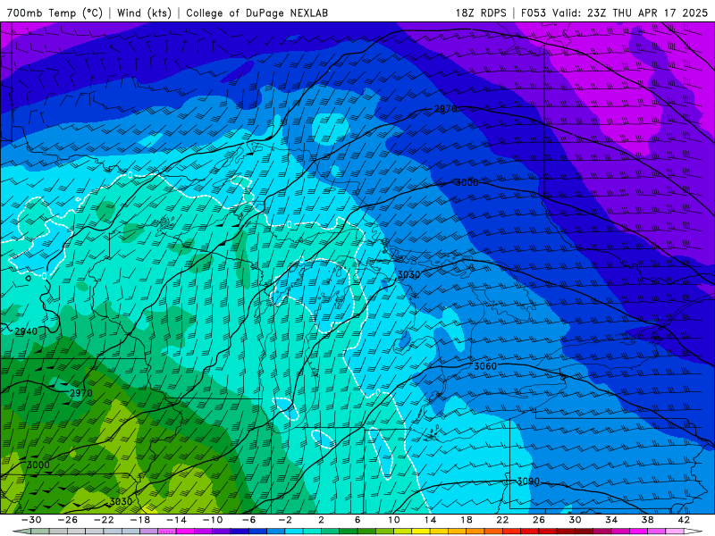The height and width of the screenshot is (536, 715).
Task: Click the 'THU APR 17 2025' valid date
Action: click(660, 13)
